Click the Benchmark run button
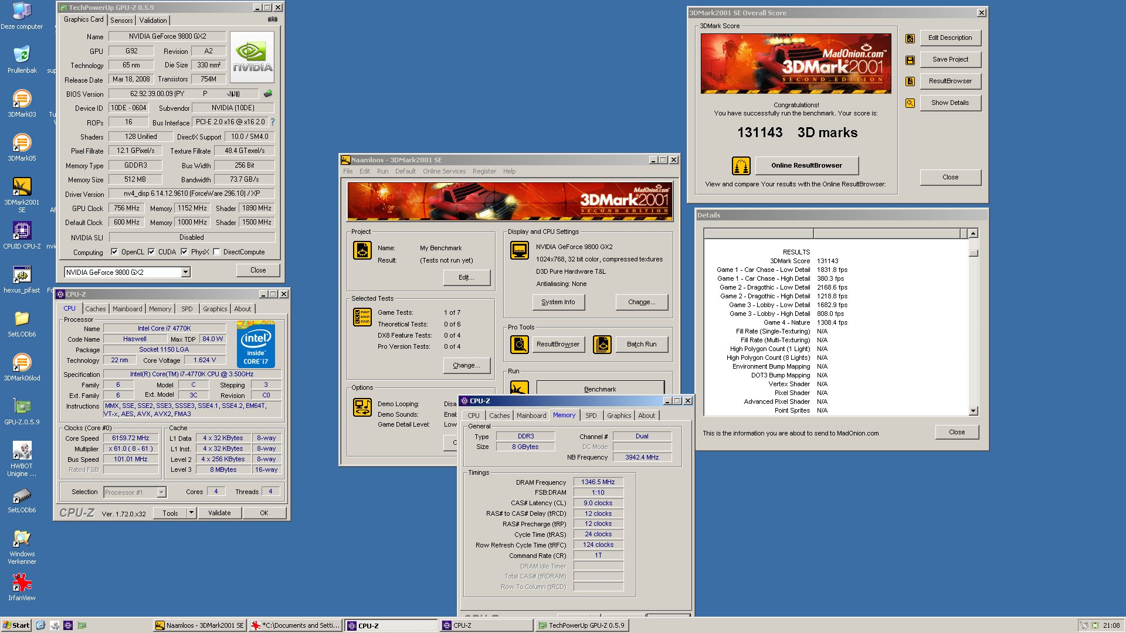Screen dimensions: 1126x633 click(x=599, y=387)
